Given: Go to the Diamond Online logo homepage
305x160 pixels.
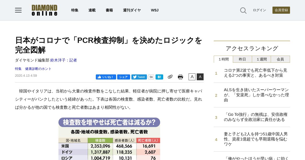Looking at the screenshot, I should coord(44,10).
